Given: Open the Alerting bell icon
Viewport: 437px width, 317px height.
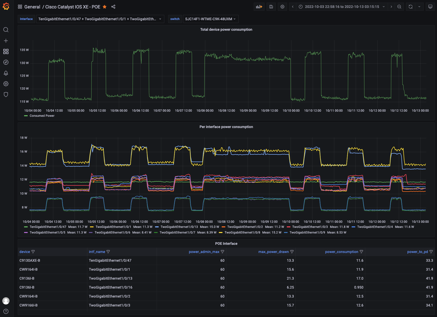Looking at the screenshot, I should coord(6,73).
